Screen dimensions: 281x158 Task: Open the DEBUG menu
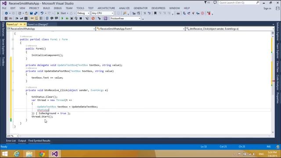click(x=58, y=8)
